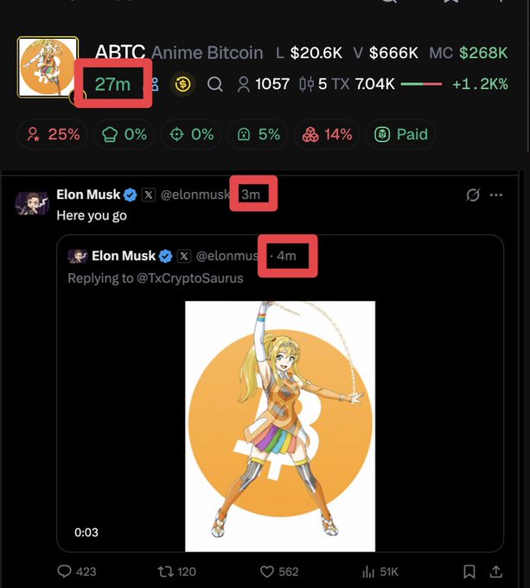Click the search magnifier icon

click(215, 85)
